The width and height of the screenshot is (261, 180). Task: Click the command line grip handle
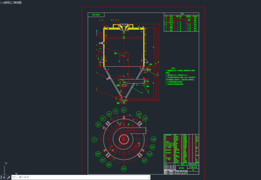pyautogui.click(x=1, y=178)
